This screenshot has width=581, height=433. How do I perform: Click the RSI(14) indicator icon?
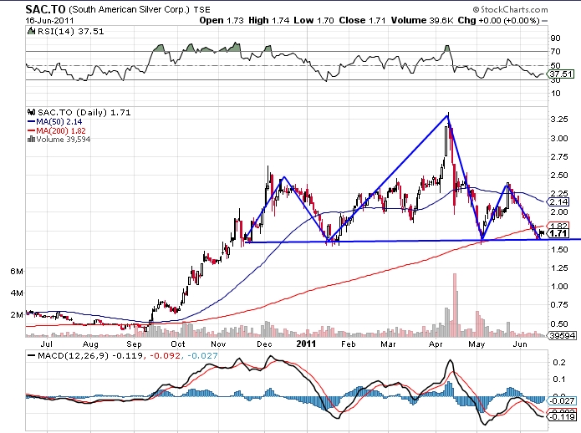[30, 31]
